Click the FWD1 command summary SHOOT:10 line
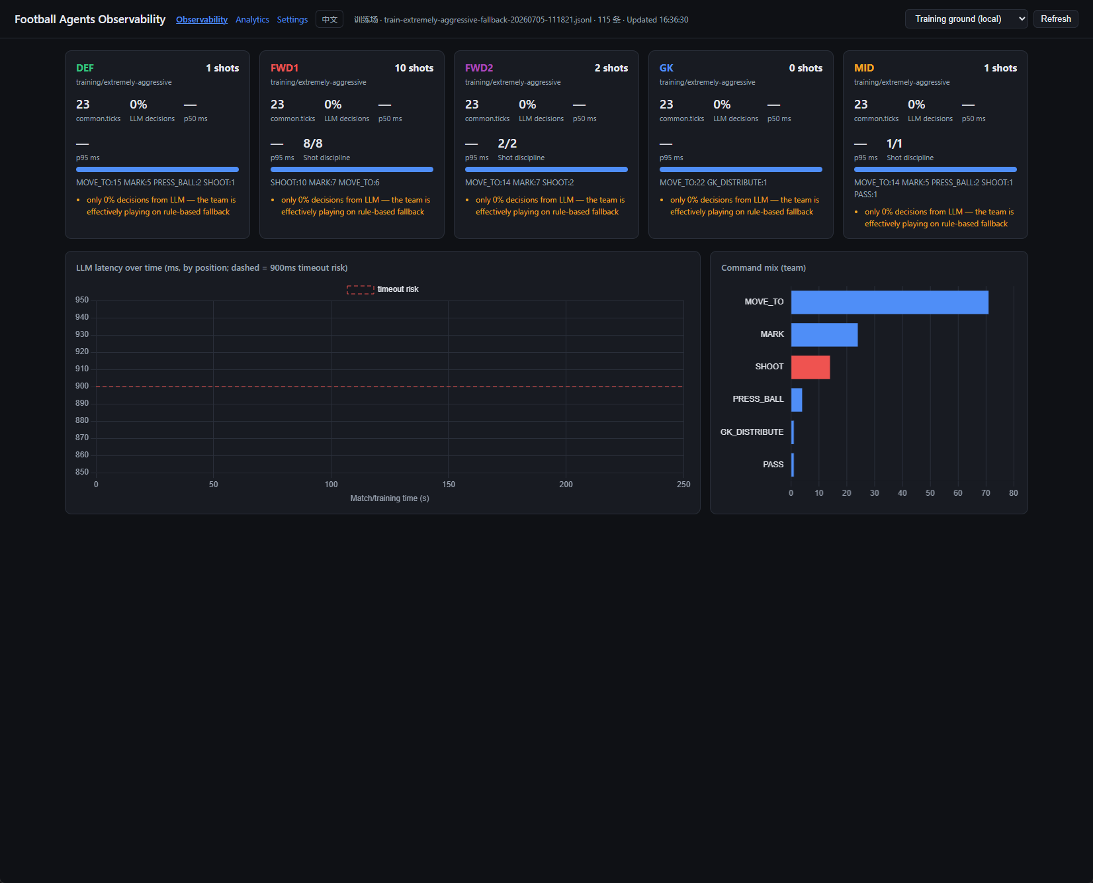This screenshot has height=883, width=1093. click(325, 183)
